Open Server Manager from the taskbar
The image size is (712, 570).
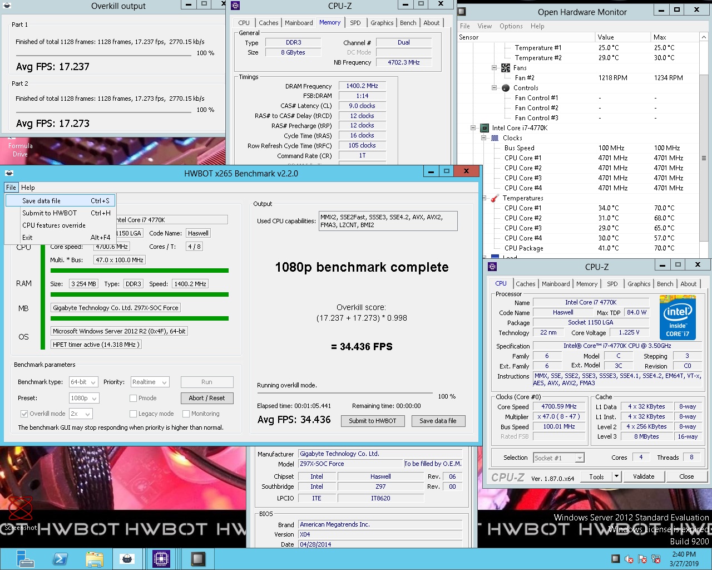tap(26, 559)
